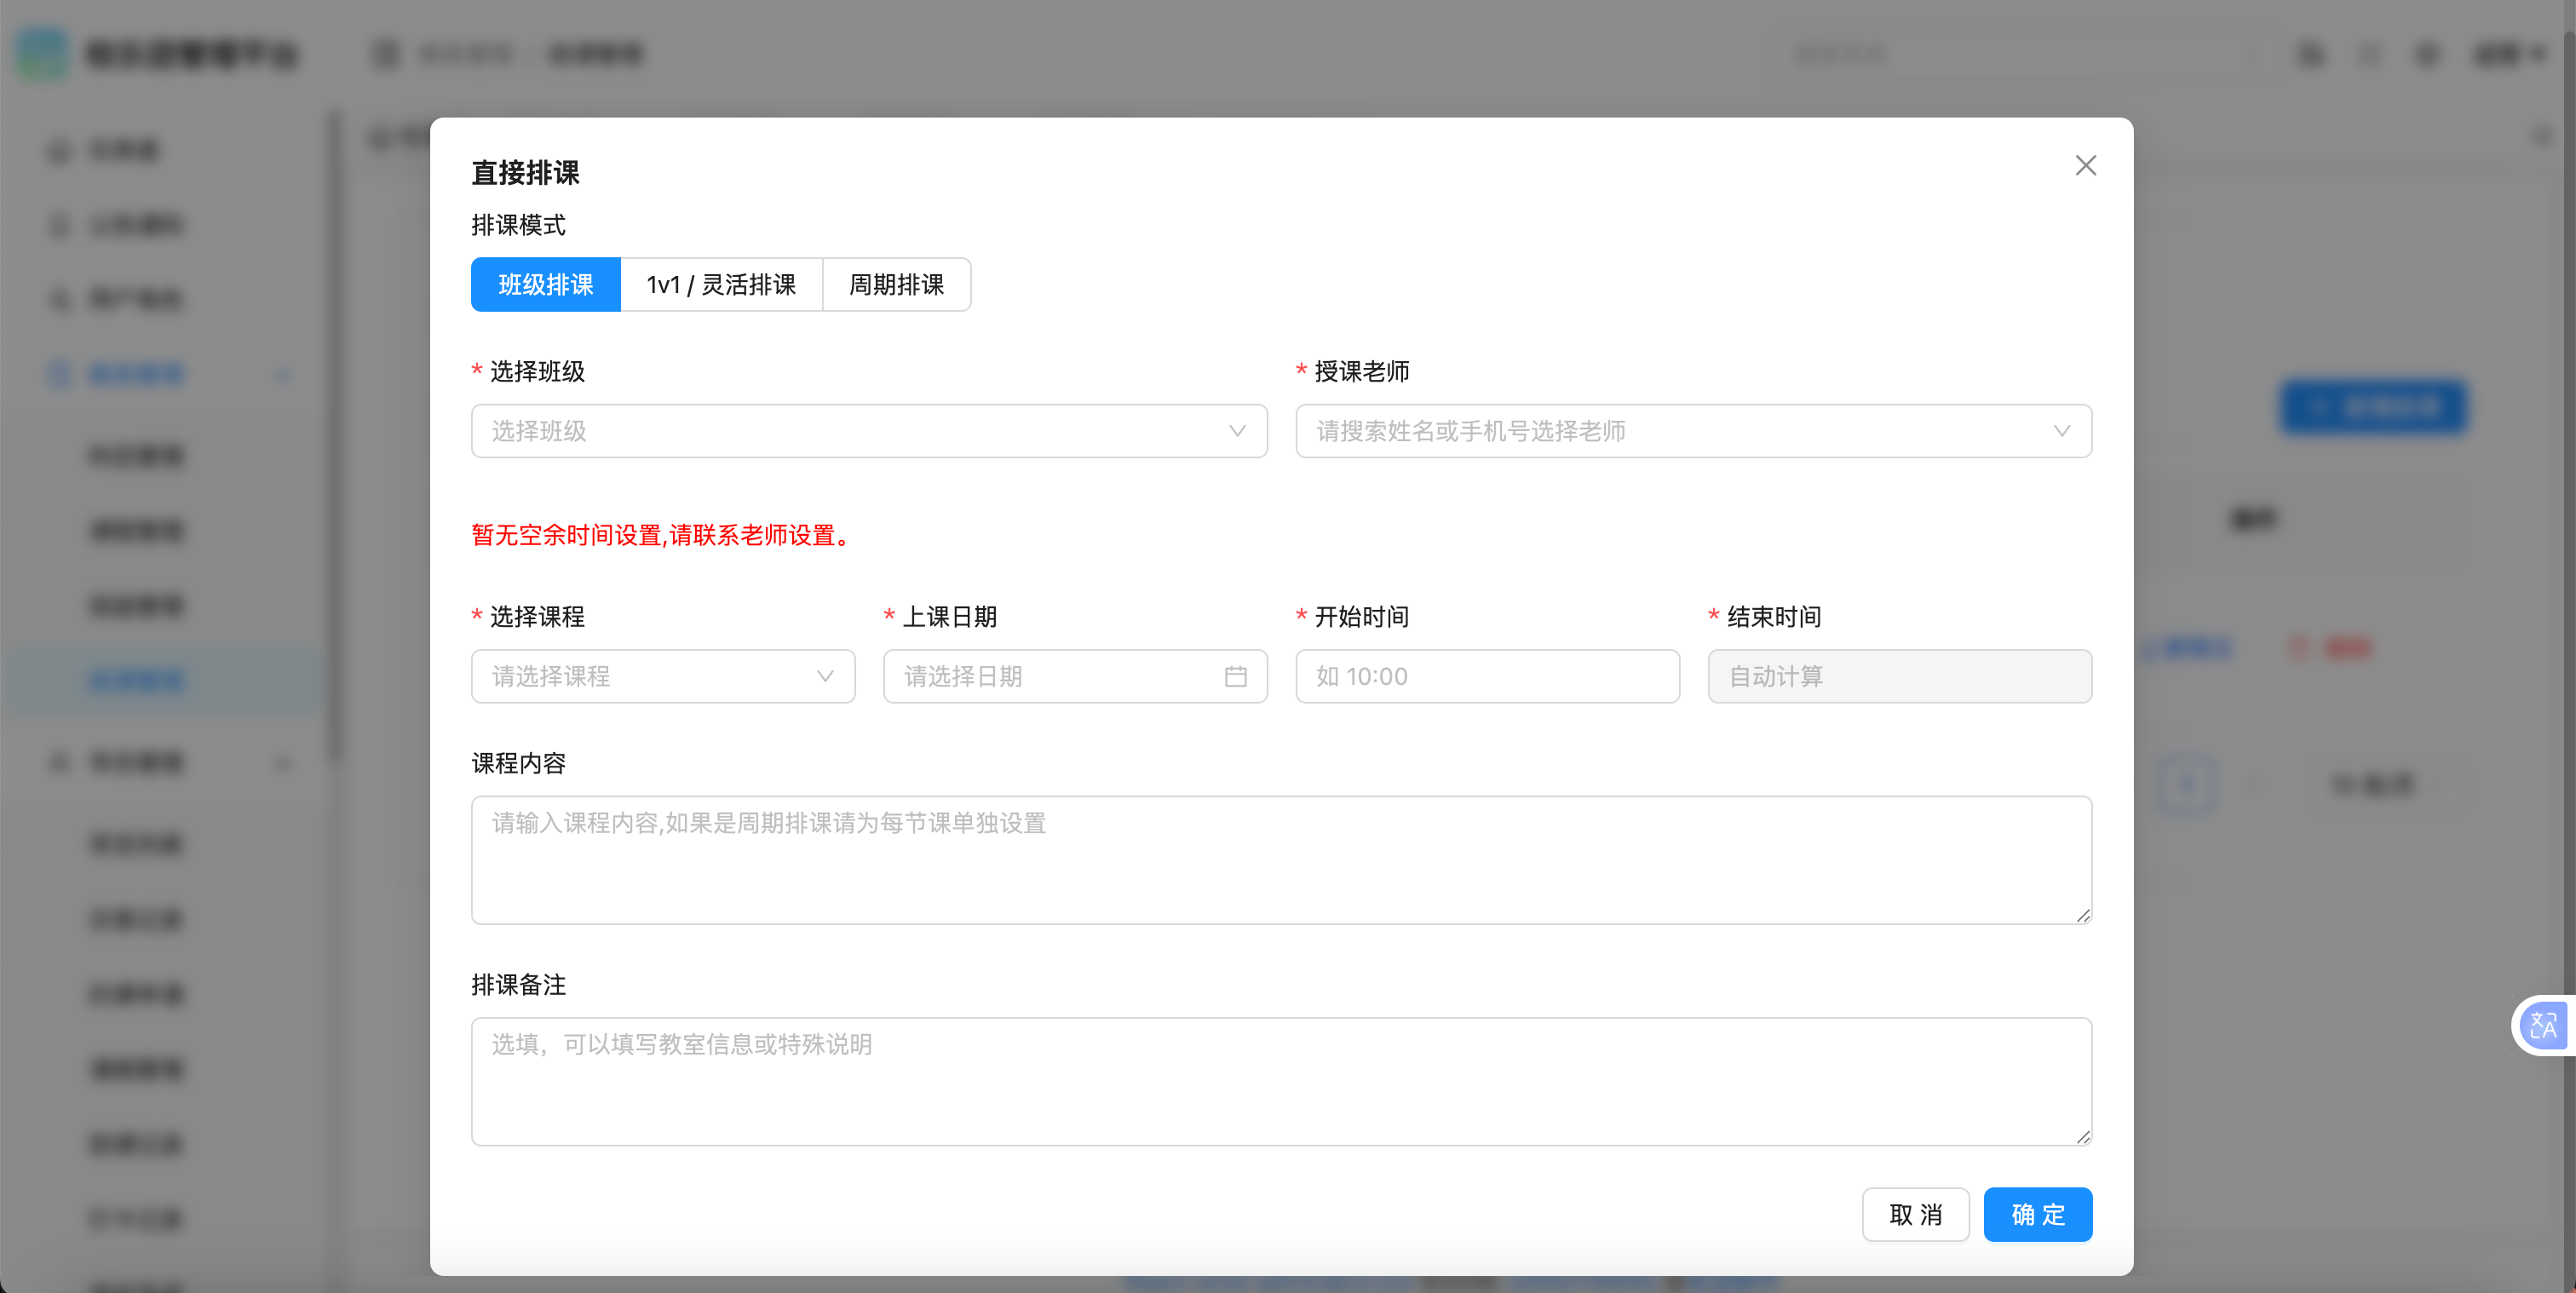
Task: Choose 周期排课 scheduling mode
Action: point(896,285)
